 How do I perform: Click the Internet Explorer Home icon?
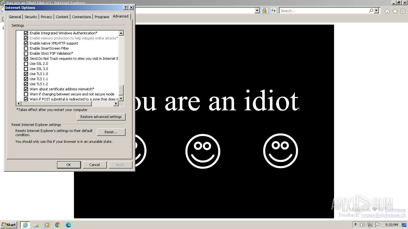click(387, 11)
